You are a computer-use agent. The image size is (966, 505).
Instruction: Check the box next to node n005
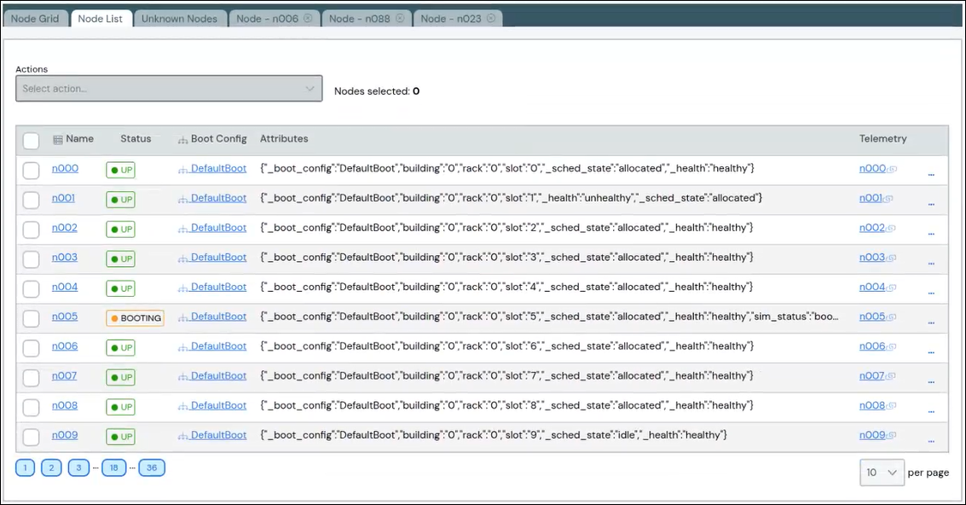(31, 318)
